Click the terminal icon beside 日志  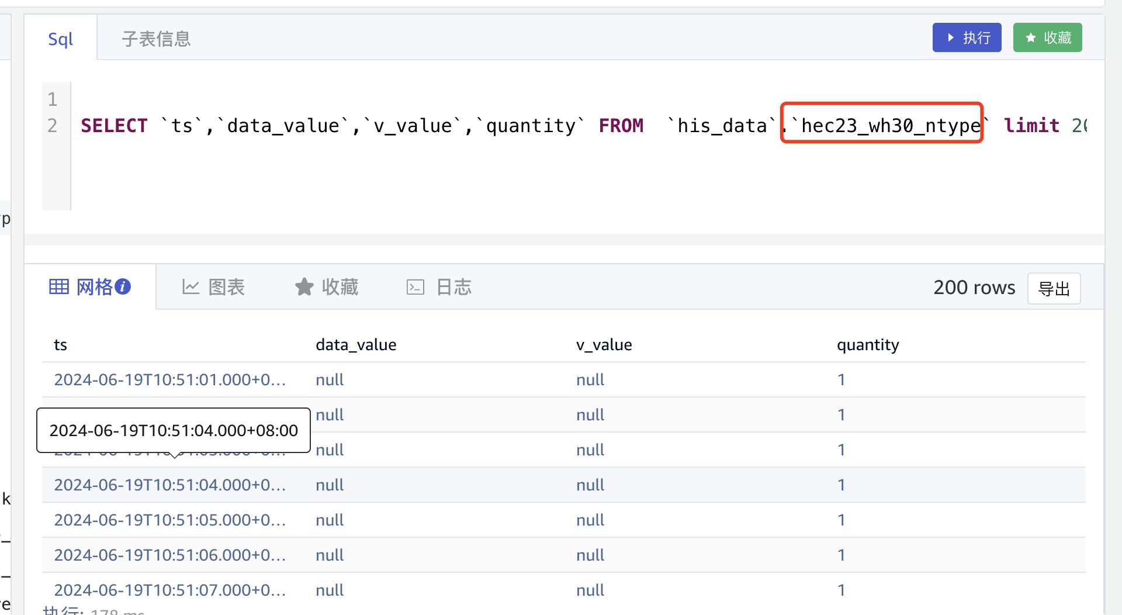[x=415, y=287]
